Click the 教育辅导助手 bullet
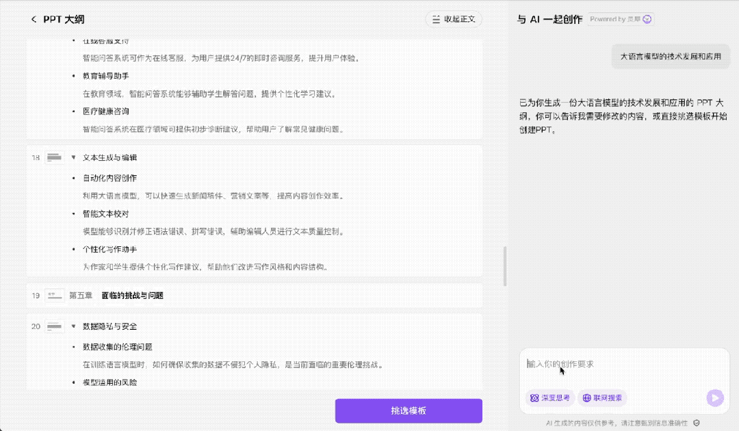The width and height of the screenshot is (739, 431). point(105,76)
